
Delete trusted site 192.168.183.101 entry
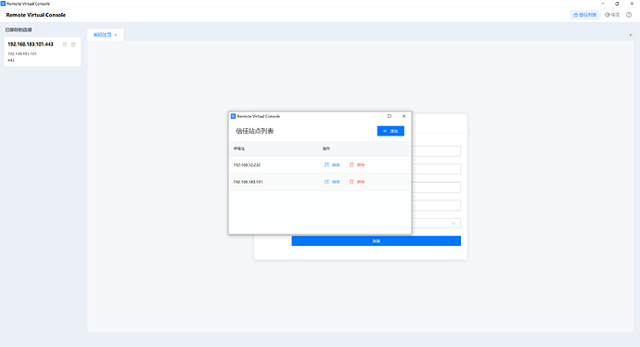coord(357,182)
